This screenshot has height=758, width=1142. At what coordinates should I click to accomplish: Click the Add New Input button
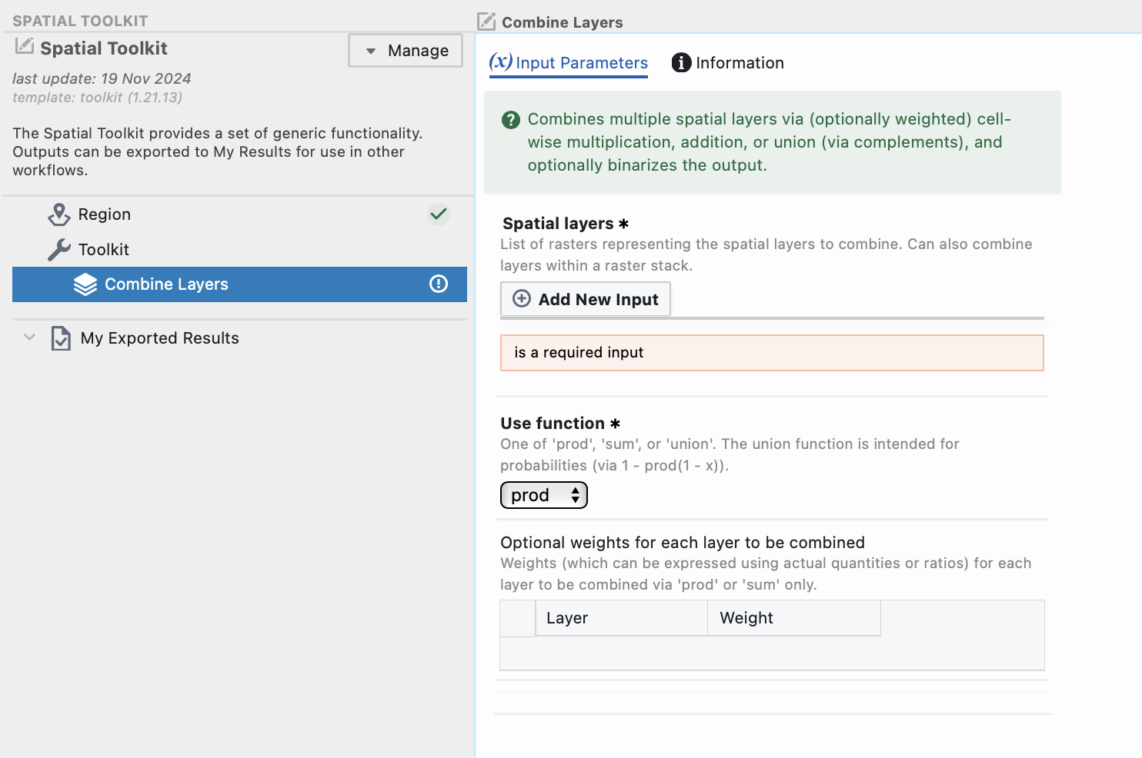click(x=586, y=299)
